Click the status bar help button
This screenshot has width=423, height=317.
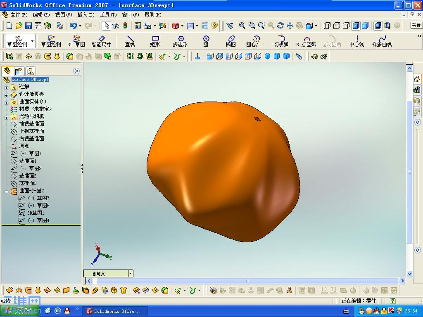393,301
